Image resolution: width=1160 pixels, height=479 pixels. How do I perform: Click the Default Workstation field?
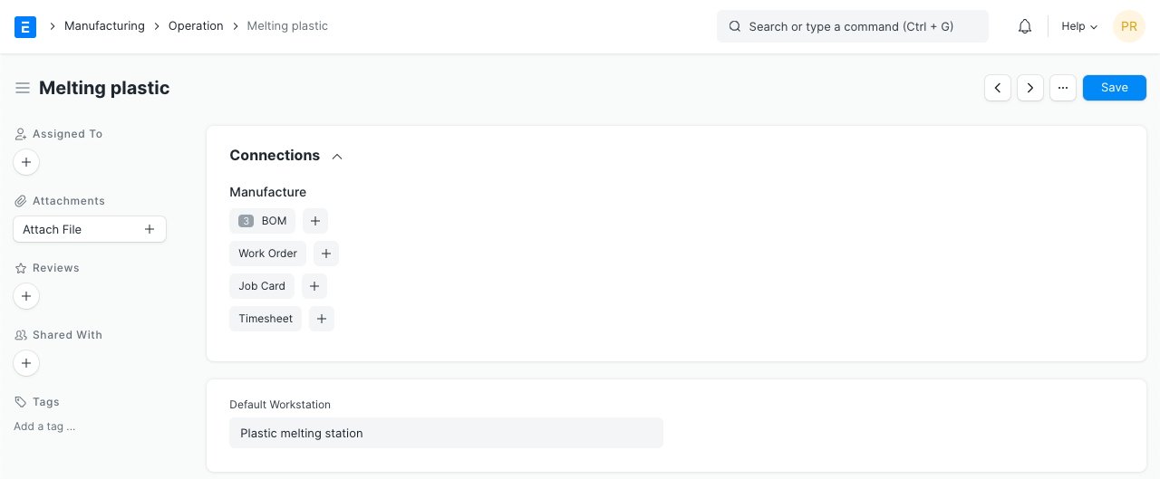tap(446, 433)
